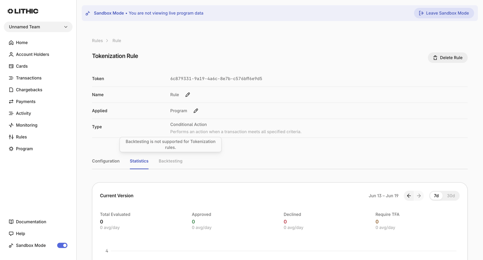
Task: Click Rules breadcrumb link
Action: coord(97,41)
